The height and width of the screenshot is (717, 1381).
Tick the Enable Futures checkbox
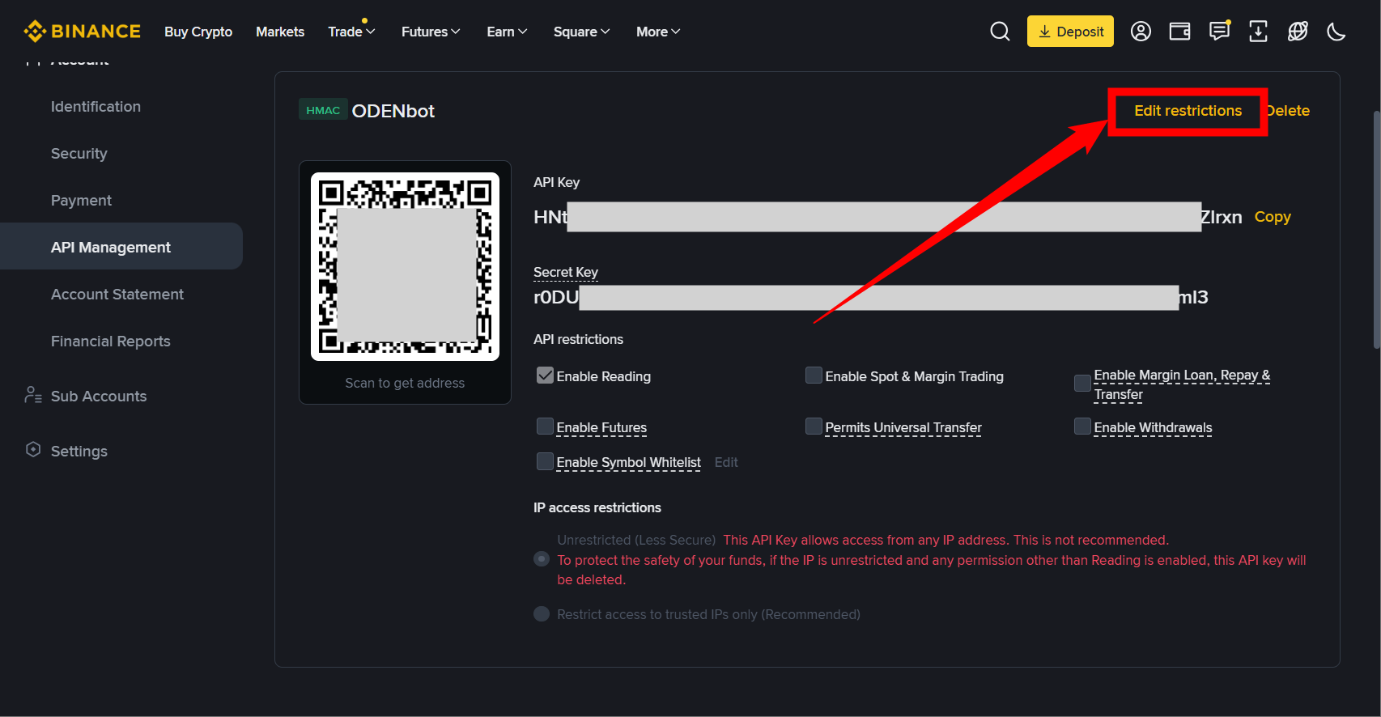click(x=545, y=426)
